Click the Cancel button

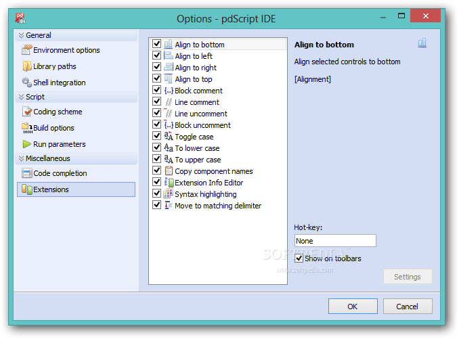[x=408, y=307]
